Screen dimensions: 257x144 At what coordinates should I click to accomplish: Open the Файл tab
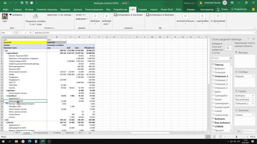6,10
